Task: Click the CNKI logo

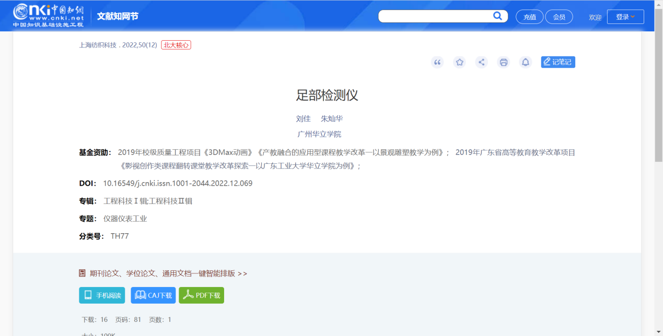Action: coord(48,16)
